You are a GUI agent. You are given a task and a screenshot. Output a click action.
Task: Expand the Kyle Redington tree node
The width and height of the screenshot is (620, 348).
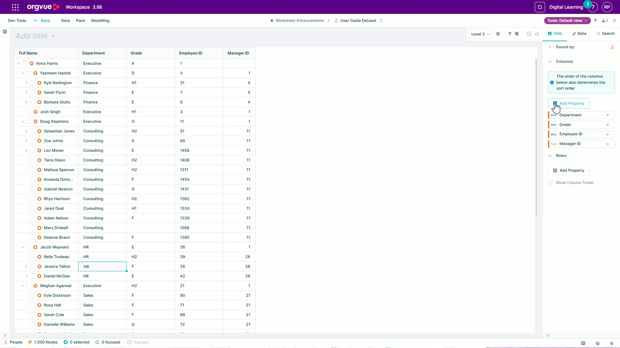coord(26,83)
